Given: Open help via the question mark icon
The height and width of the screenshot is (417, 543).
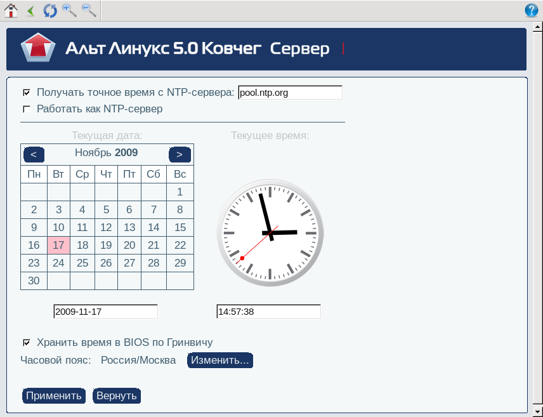Looking at the screenshot, I should (x=532, y=10).
